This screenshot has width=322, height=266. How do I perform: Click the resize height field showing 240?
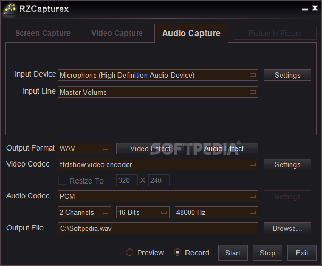point(159,180)
